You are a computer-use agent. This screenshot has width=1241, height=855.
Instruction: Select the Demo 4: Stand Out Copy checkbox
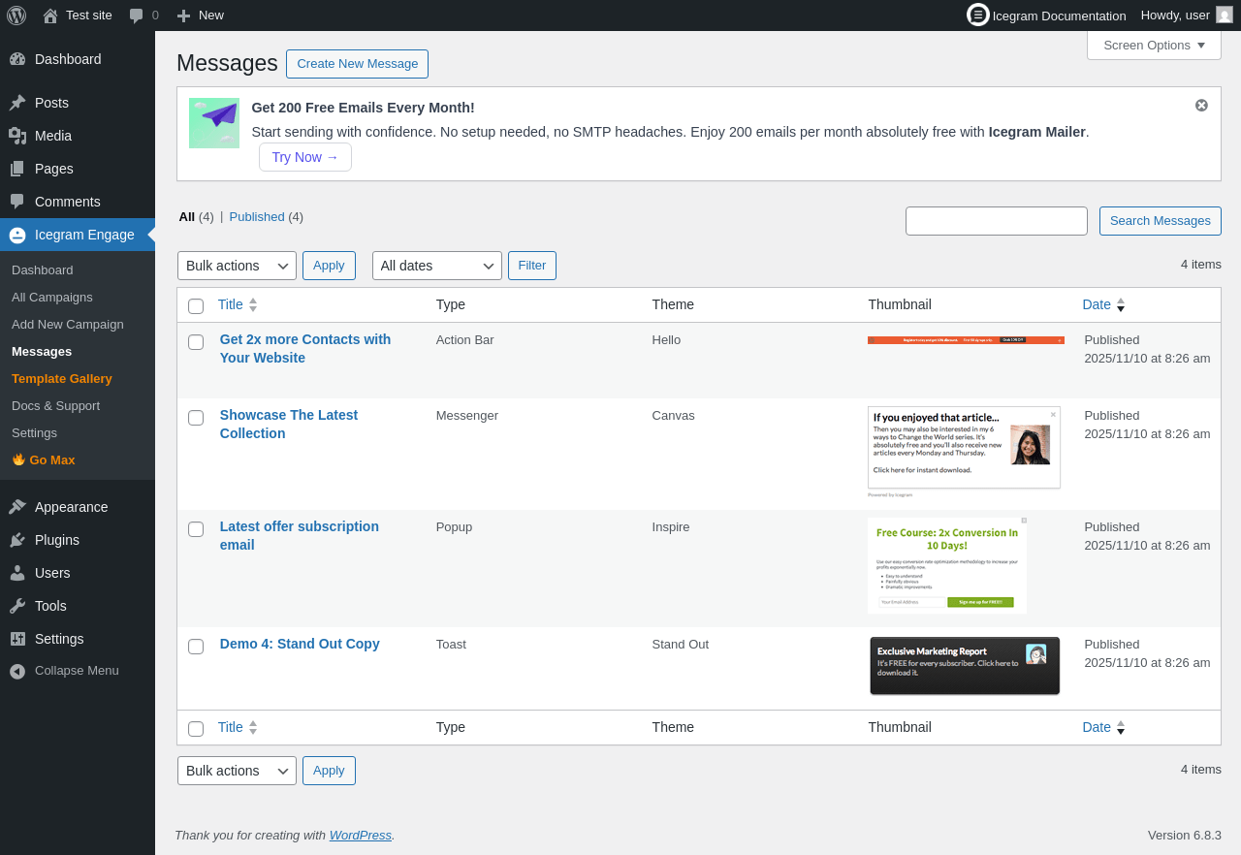tap(196, 647)
